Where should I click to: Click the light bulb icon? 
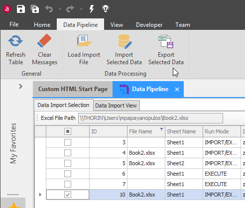coord(106,8)
